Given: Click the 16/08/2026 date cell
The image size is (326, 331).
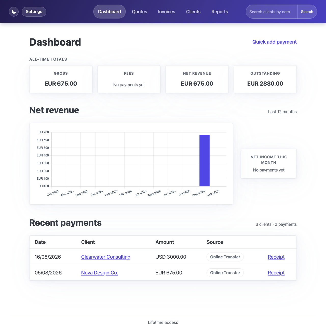Looking at the screenshot, I should click(48, 257).
